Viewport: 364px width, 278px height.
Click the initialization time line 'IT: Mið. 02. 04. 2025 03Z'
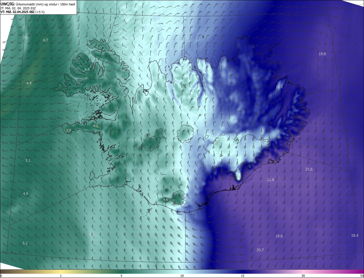(18, 8)
